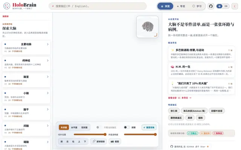Click the blue square marker on 端脑
This screenshot has width=241, height=150.
pyautogui.click(x=5, y=142)
